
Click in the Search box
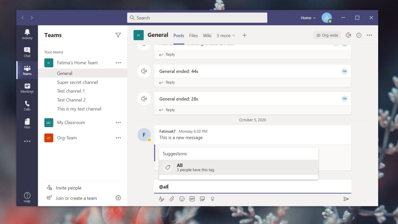tap(197, 18)
